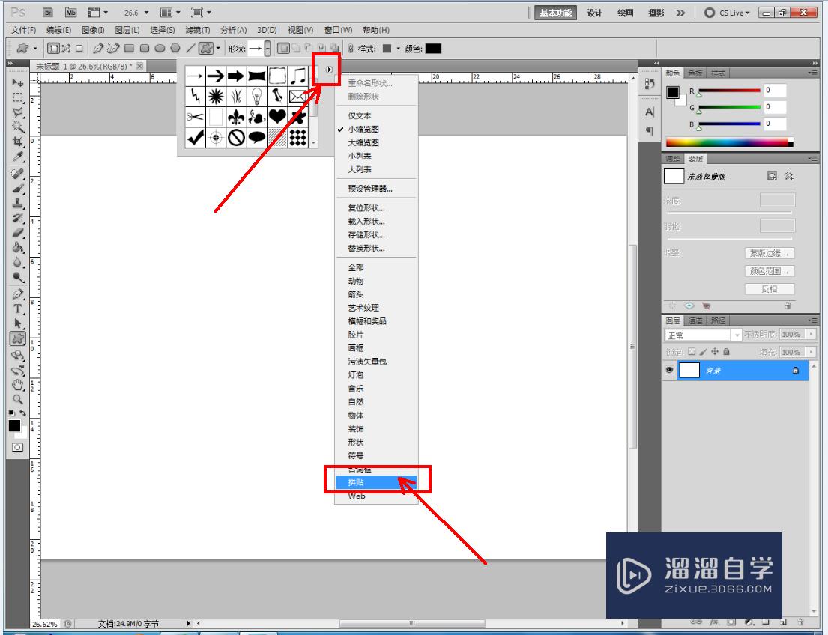
Task: Select the Clone Stamp tool
Action: pos(18,203)
